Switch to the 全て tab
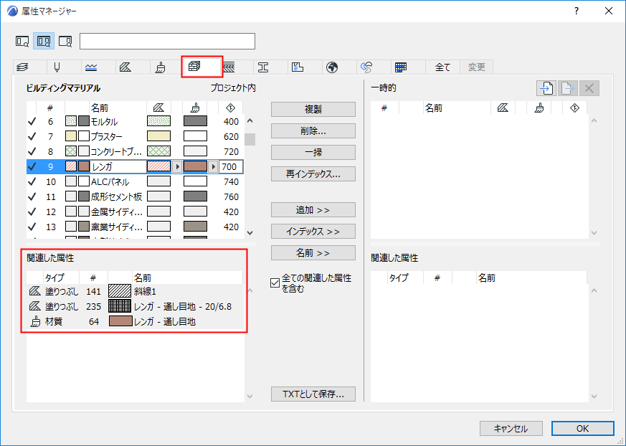Image resolution: width=626 pixels, height=446 pixels. tap(442, 67)
